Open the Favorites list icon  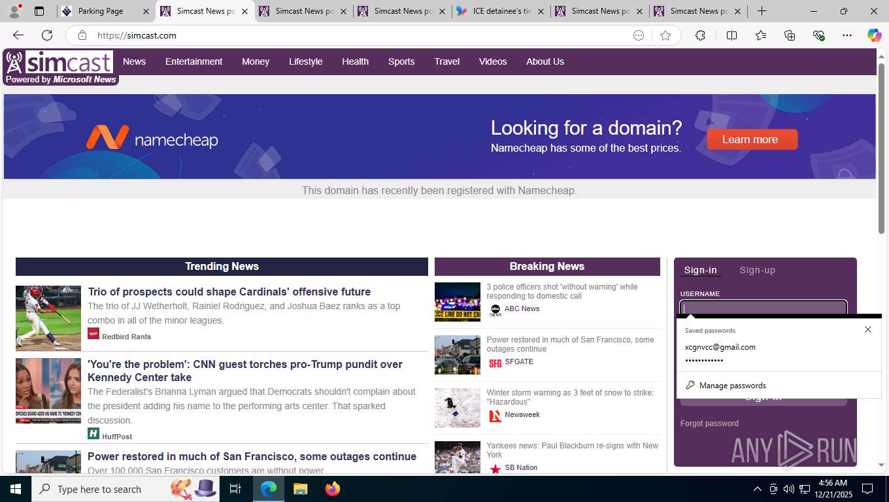(x=761, y=35)
